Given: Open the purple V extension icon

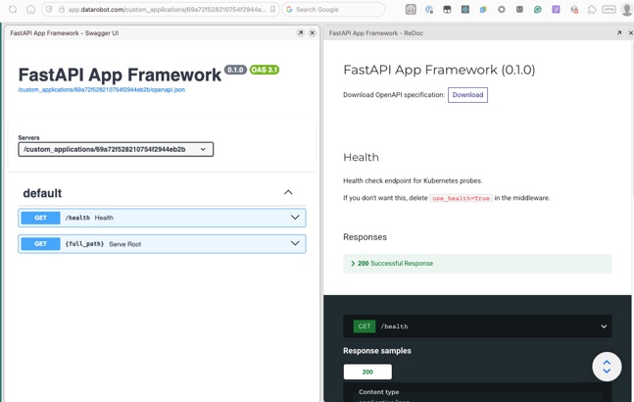Looking at the screenshot, I should coord(556,9).
